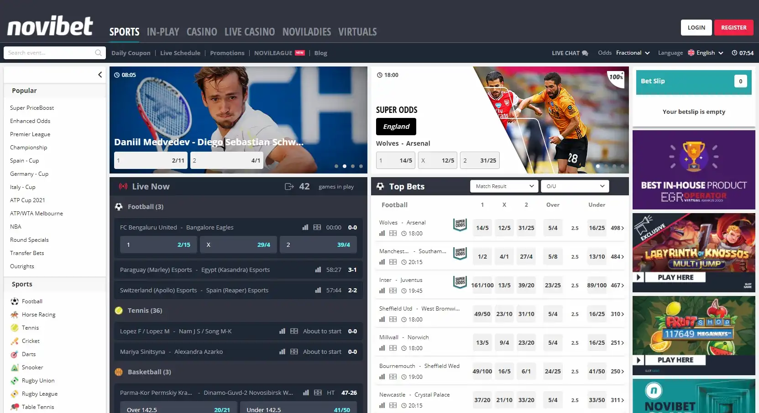This screenshot has height=413, width=759.
Task: Open the LIVE CASINO tab
Action: pos(250,32)
